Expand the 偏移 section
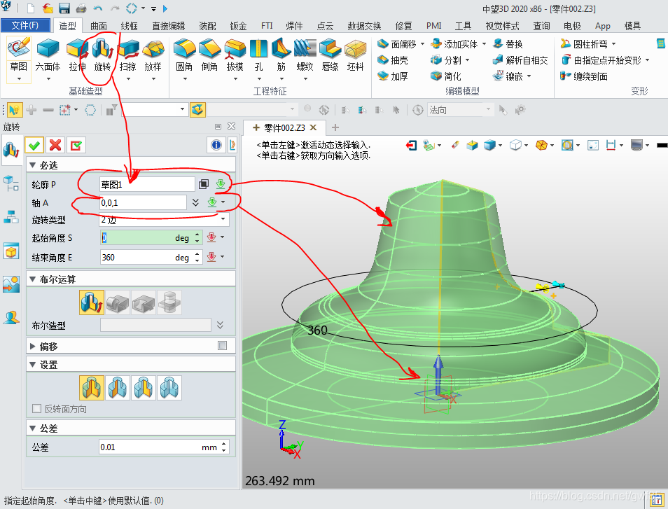The width and height of the screenshot is (668, 509). pyautogui.click(x=32, y=346)
